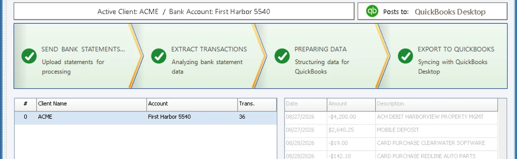
Task: Click the Analyzing bank statement data subtitle
Action: click(207, 67)
